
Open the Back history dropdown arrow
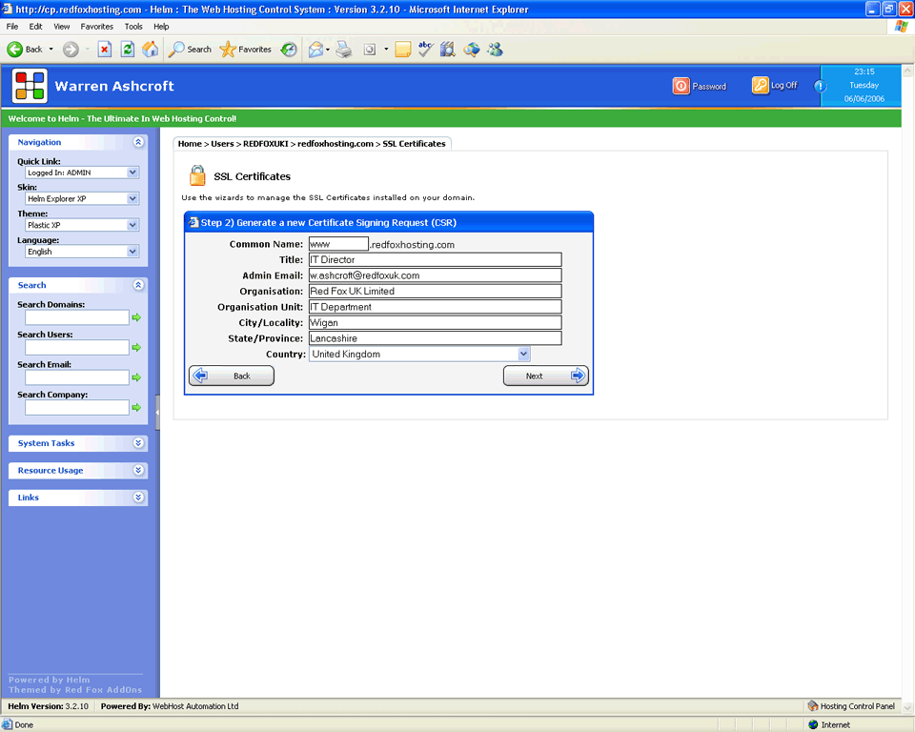coord(51,50)
